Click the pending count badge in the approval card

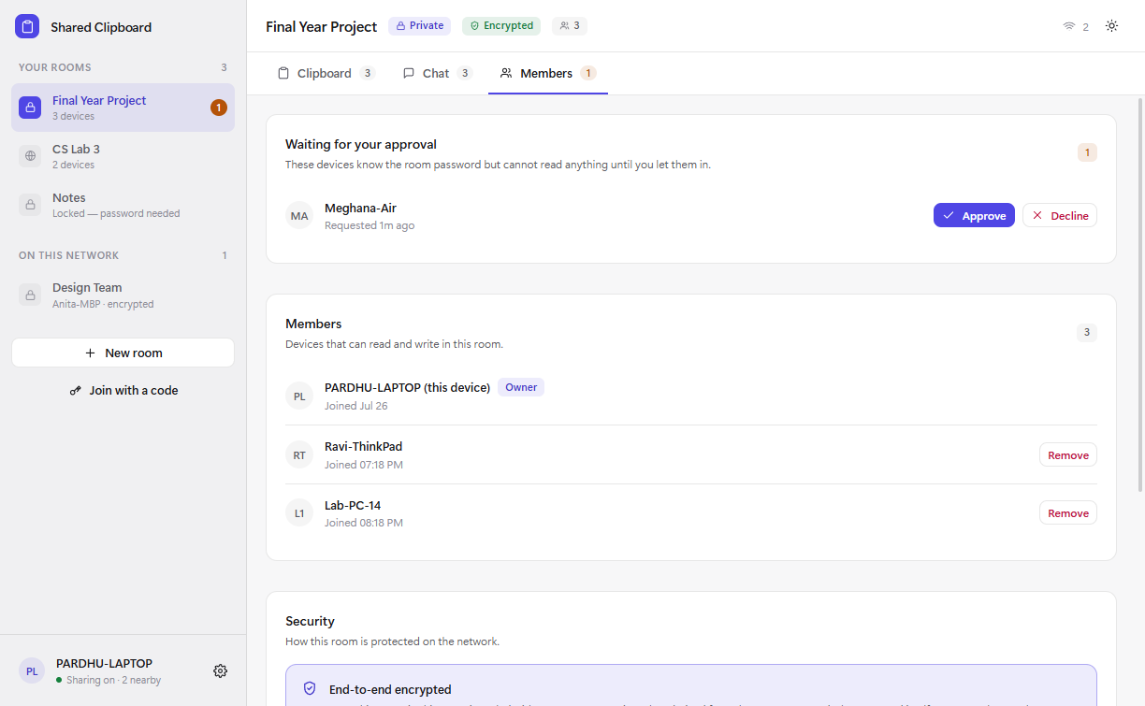[1087, 152]
